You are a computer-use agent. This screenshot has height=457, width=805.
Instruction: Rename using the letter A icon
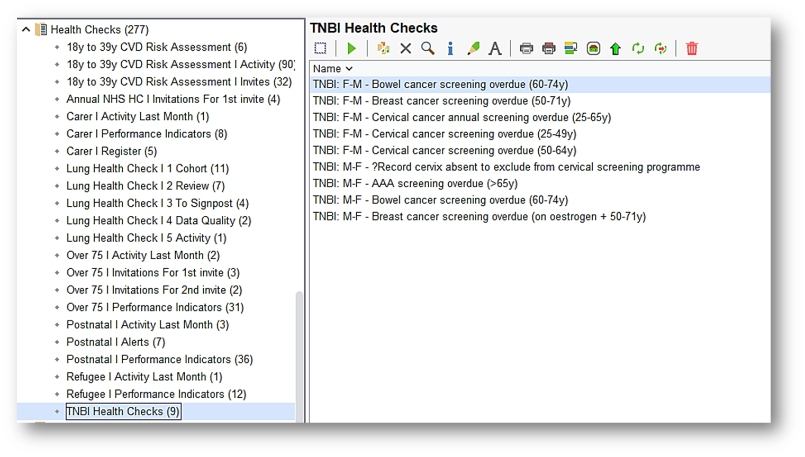pos(495,49)
